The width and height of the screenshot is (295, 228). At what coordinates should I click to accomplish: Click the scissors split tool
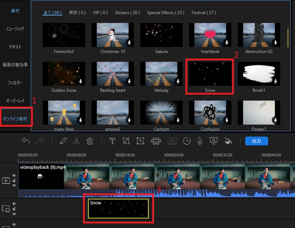pyautogui.click(x=76, y=141)
